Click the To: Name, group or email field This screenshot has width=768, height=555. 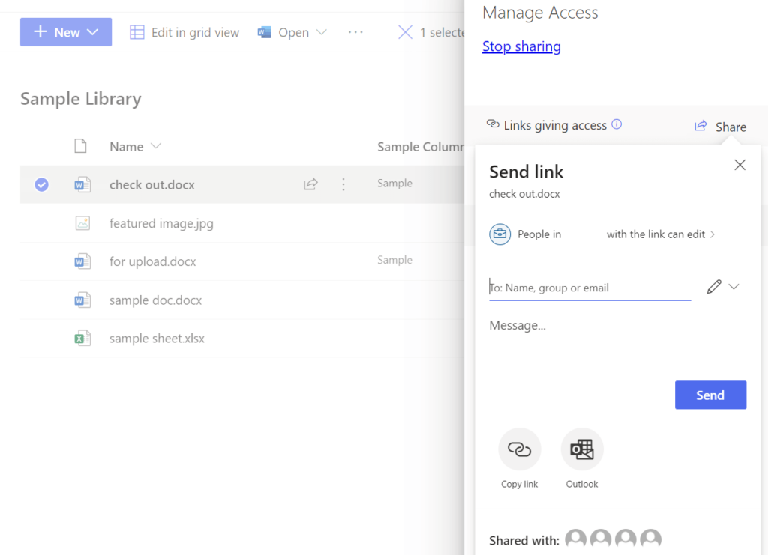click(589, 288)
